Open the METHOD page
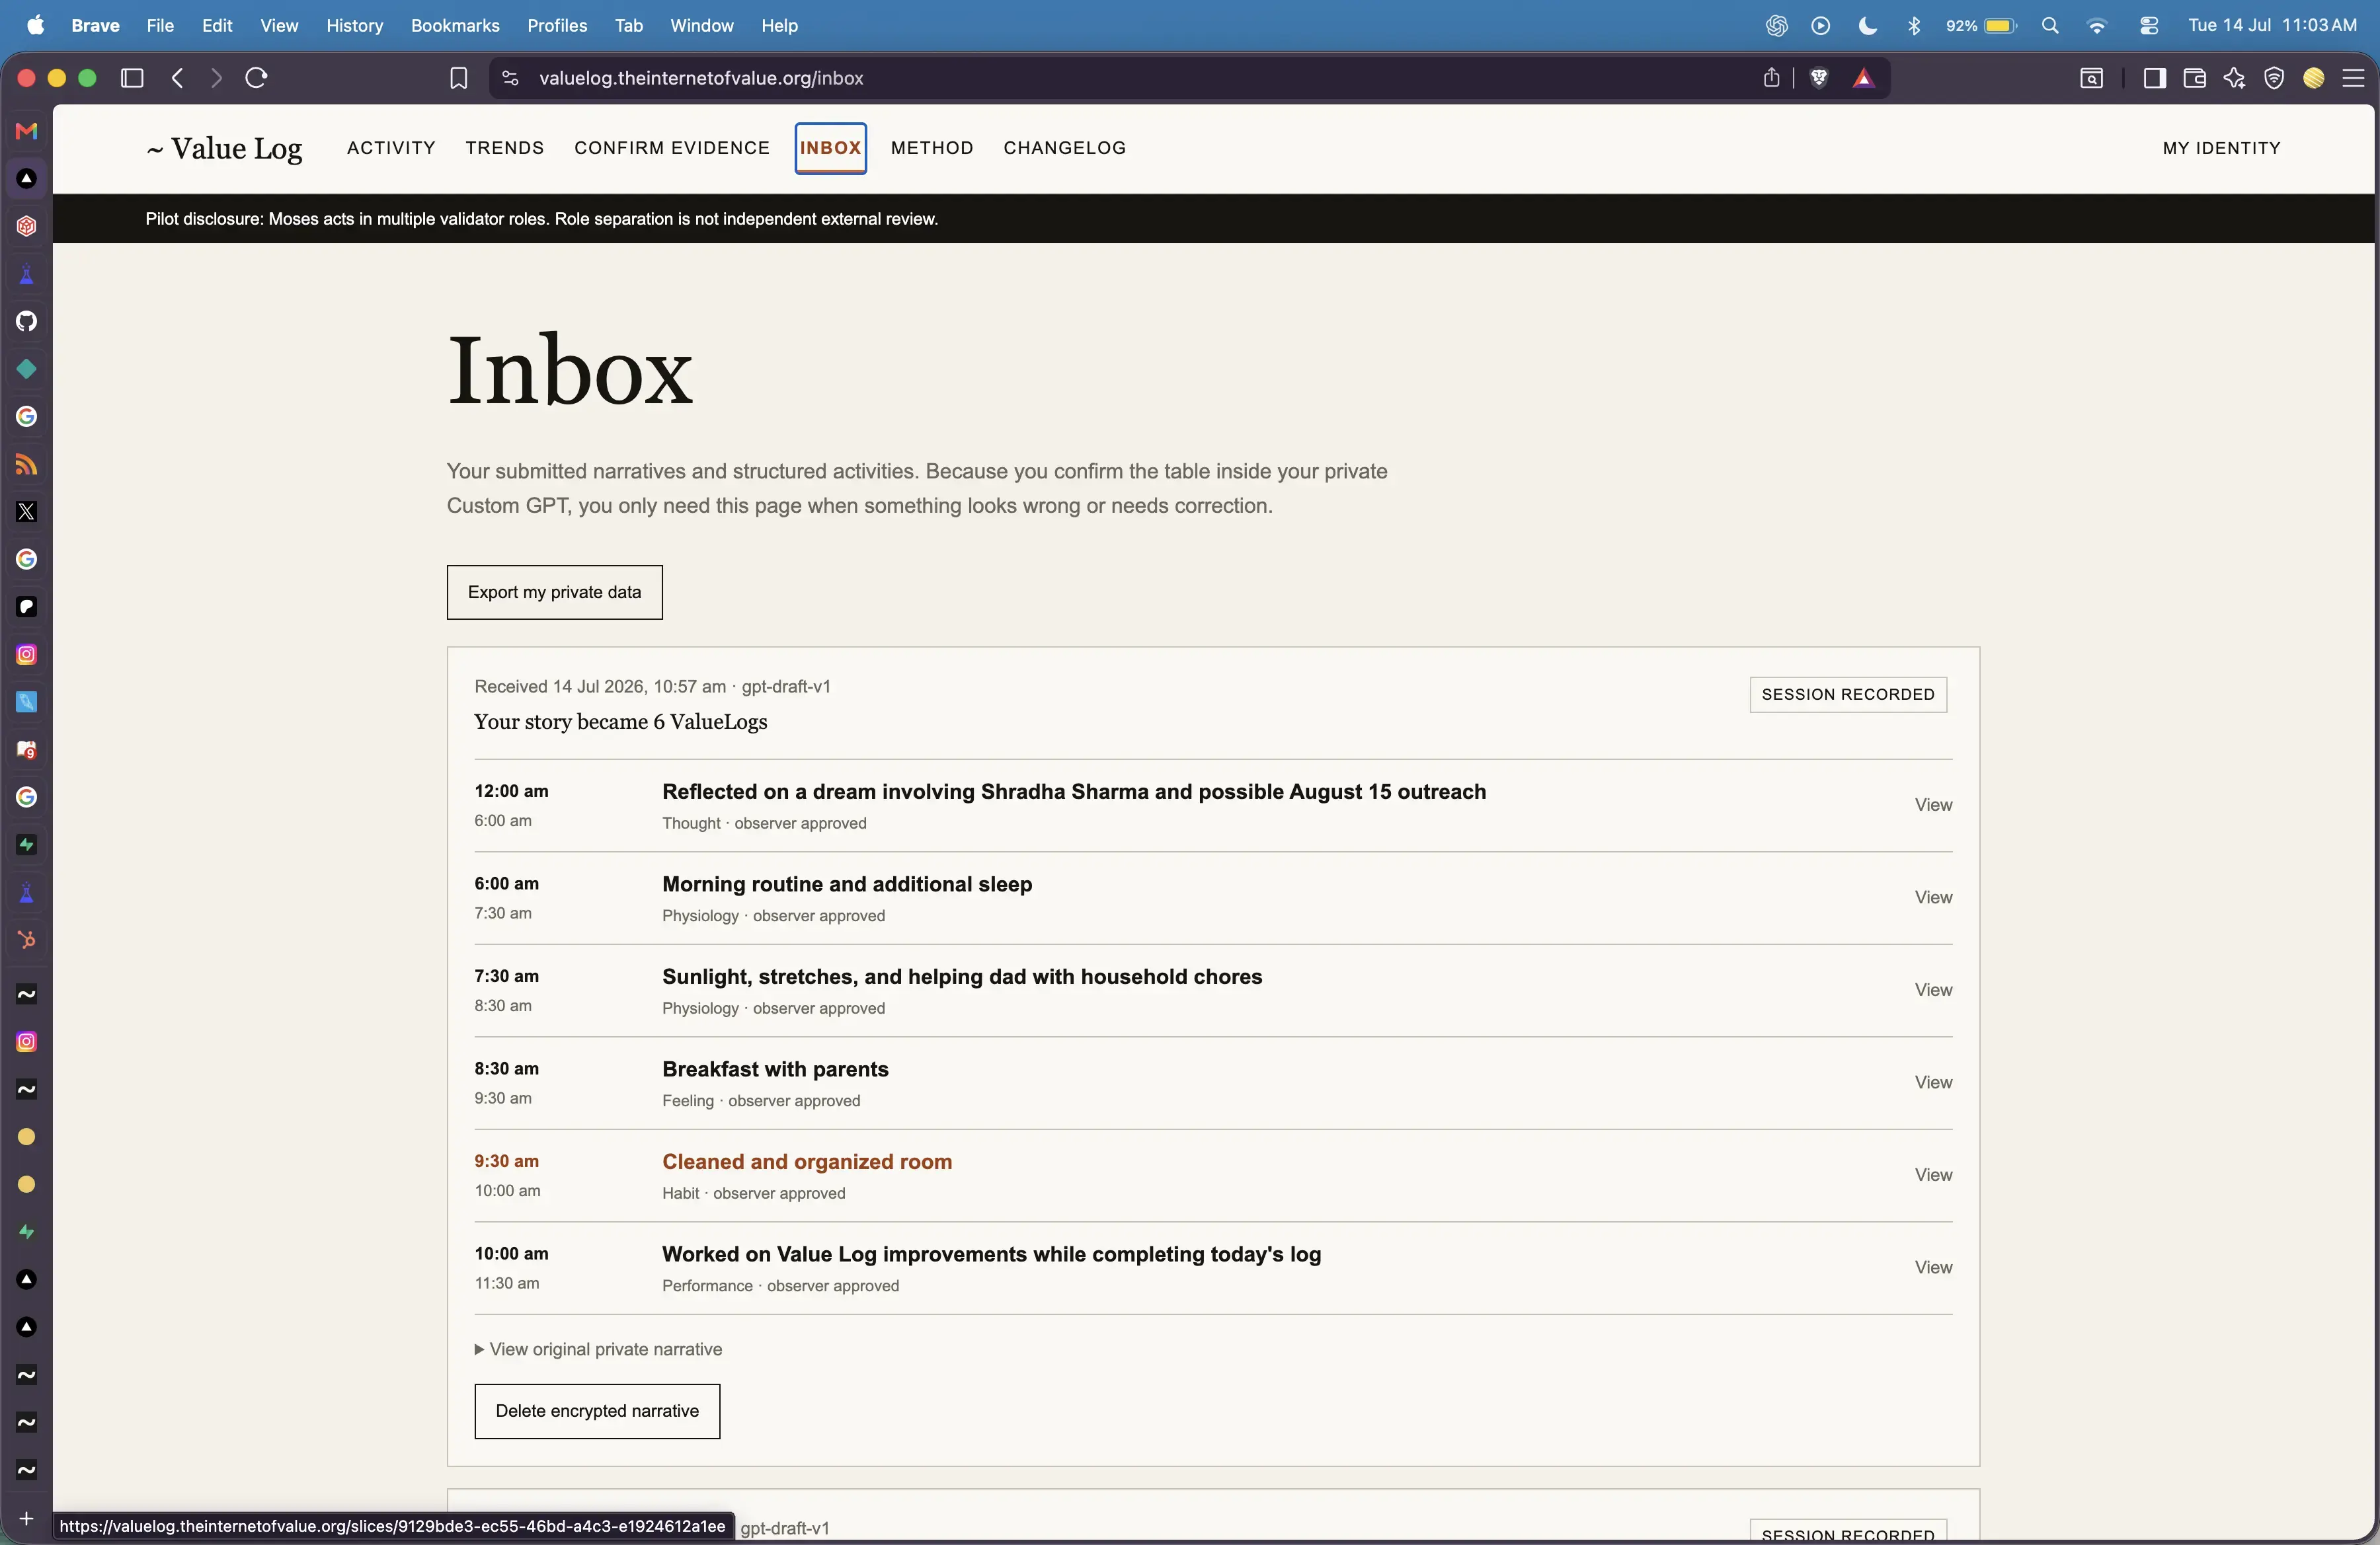2380x1545 pixels. tap(932, 148)
